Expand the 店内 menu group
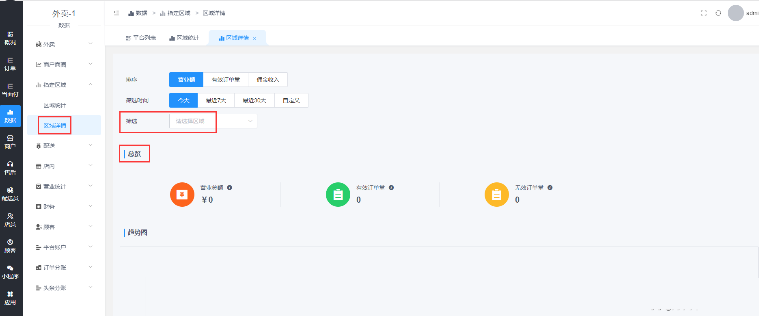This screenshot has width=759, height=316. click(64, 166)
